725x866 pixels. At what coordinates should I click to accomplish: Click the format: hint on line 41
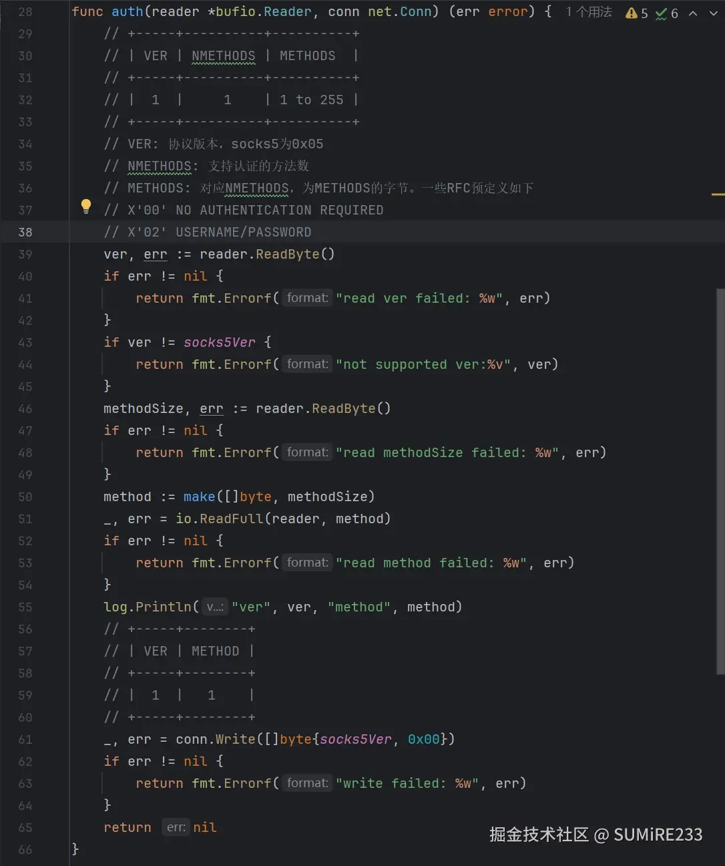click(307, 298)
